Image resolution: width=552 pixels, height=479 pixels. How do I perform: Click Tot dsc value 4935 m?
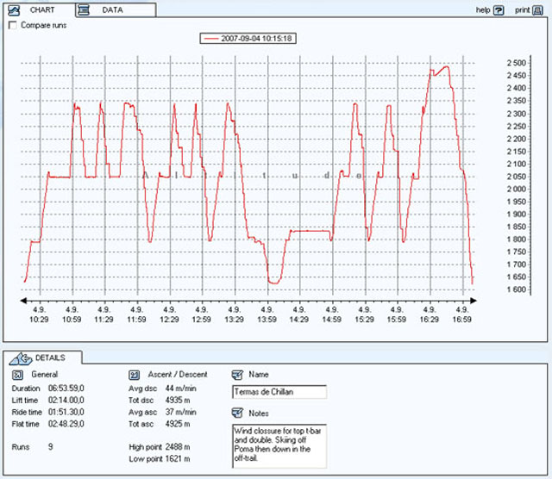coord(178,401)
